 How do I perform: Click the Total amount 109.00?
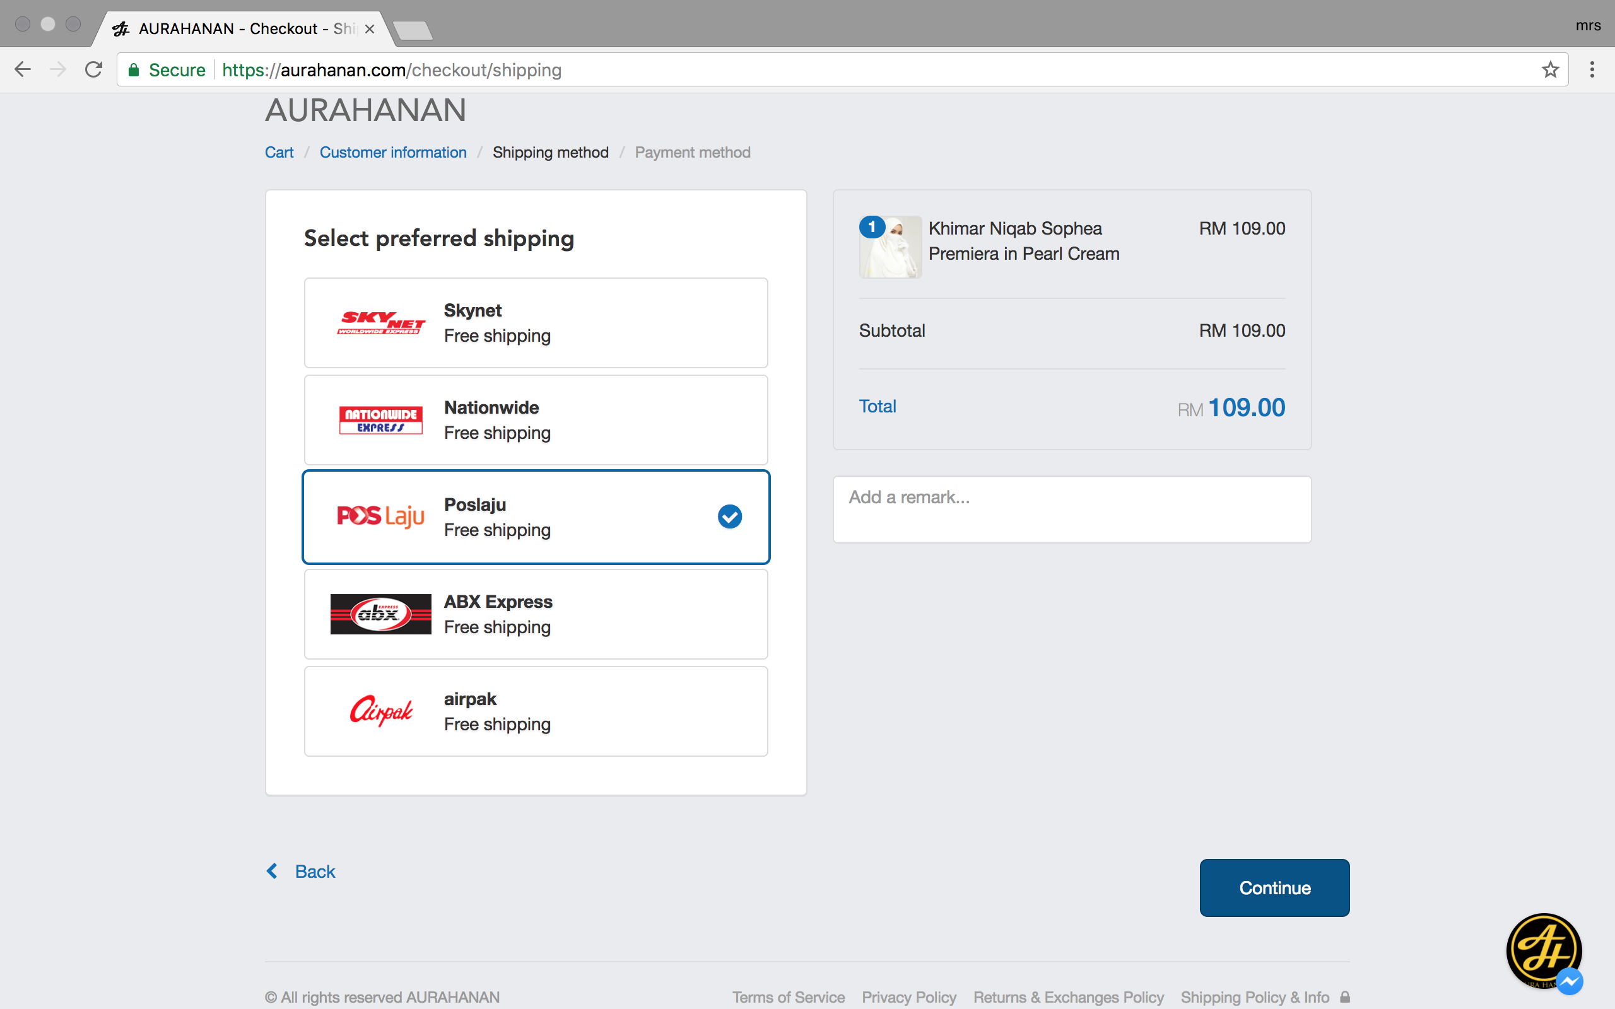click(x=1247, y=408)
